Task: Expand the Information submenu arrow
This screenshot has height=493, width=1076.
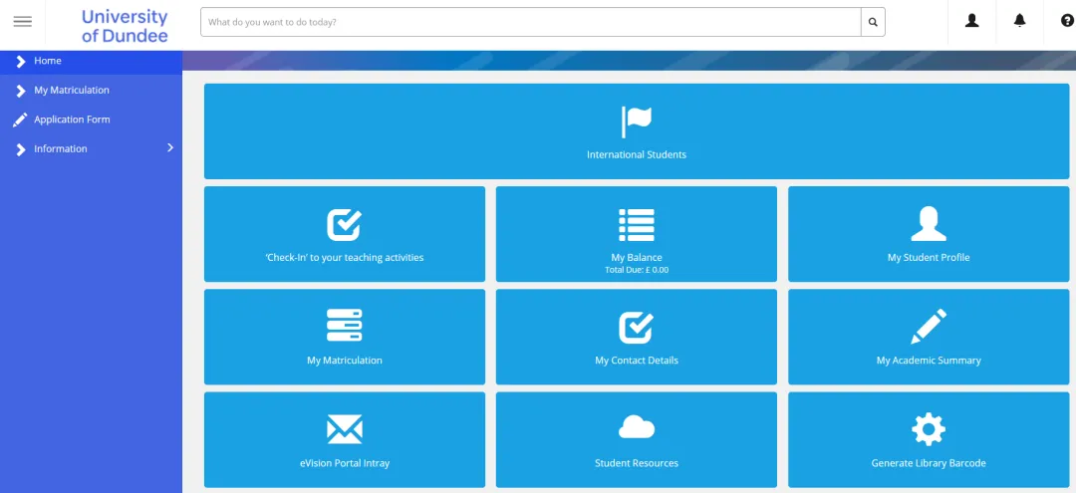Action: pyautogui.click(x=170, y=147)
